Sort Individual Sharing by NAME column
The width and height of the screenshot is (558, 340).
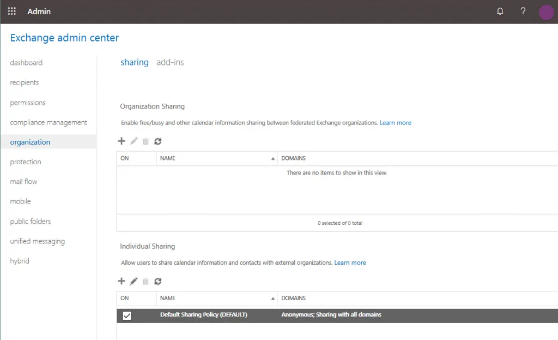coord(216,299)
